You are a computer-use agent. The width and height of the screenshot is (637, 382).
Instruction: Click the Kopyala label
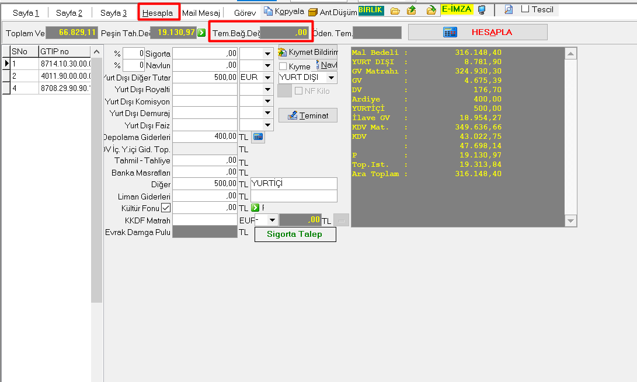point(289,11)
